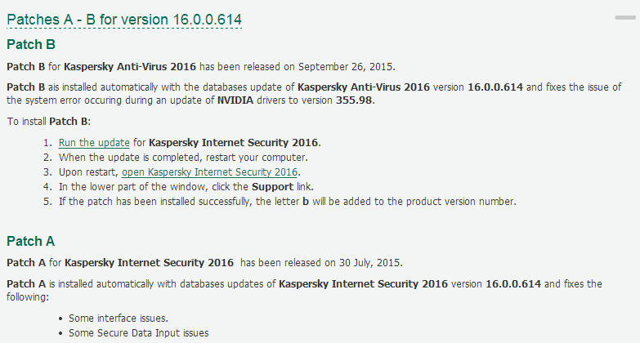Viewport: 640px width, 343px height.
Task: Open the Run the update link
Action: point(94,143)
